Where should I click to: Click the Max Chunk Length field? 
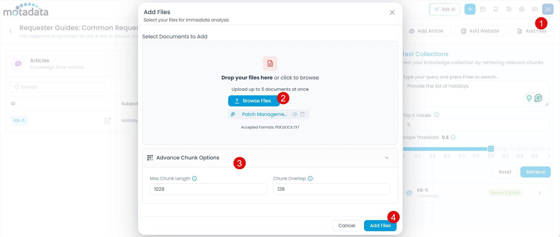[x=208, y=189]
